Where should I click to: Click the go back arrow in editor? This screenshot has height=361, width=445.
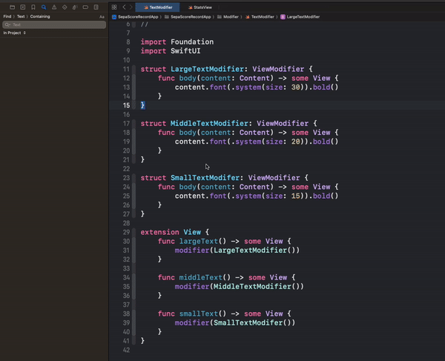tap(124, 7)
